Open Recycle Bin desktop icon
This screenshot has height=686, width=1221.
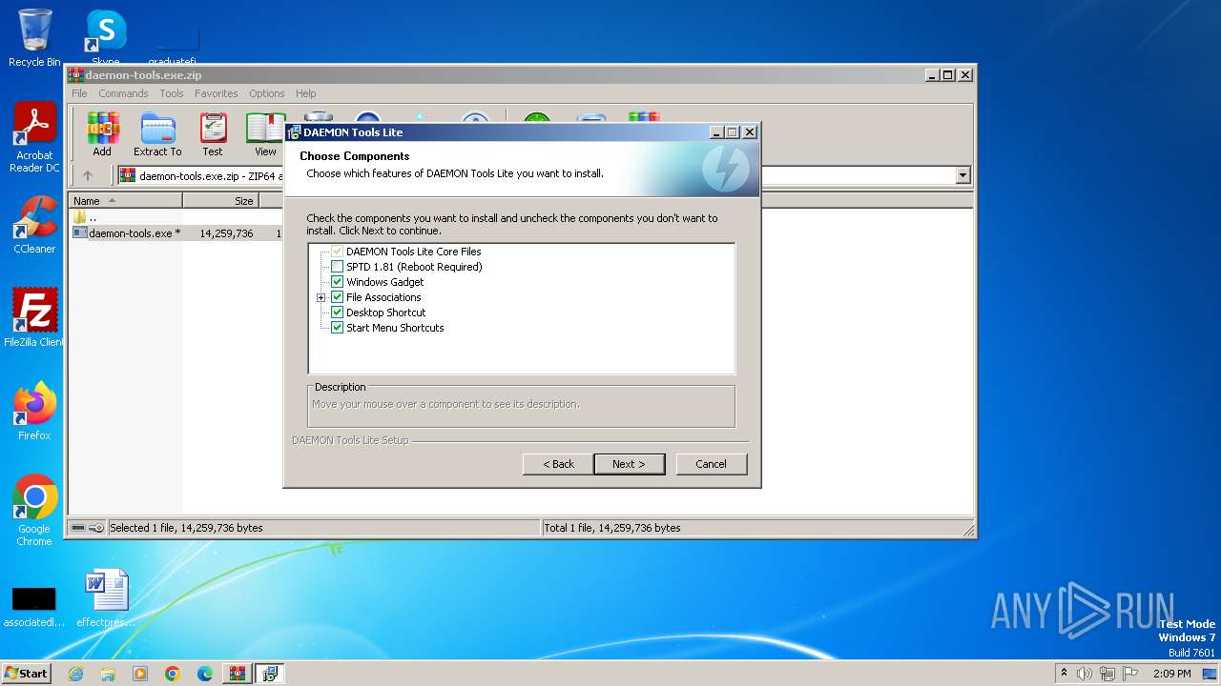click(34, 38)
